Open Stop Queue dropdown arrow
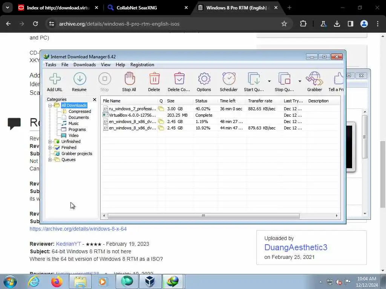386x289 pixels. coord(300,81)
